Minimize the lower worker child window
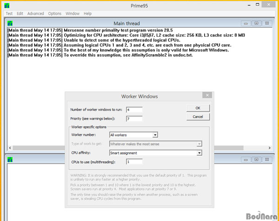This screenshot has height=221, width=279. 246,160
